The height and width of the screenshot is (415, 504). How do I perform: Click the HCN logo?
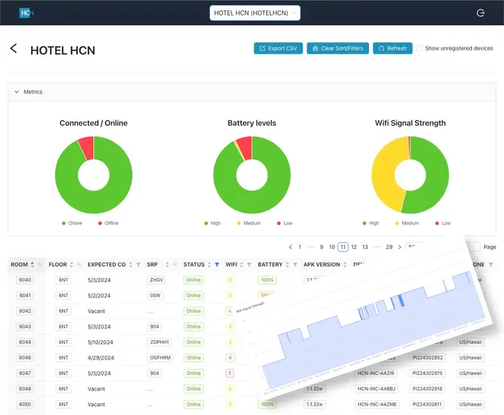(26, 13)
